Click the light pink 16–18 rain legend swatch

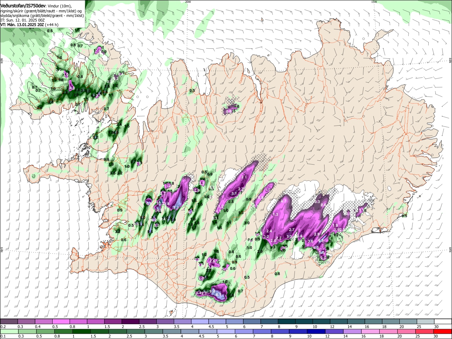[370, 332]
